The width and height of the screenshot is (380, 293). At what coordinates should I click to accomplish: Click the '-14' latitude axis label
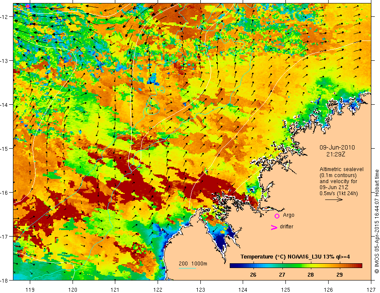[x=5, y=104]
